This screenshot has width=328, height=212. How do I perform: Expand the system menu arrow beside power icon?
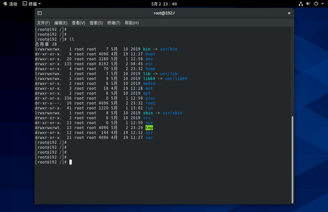pyautogui.click(x=323, y=4)
